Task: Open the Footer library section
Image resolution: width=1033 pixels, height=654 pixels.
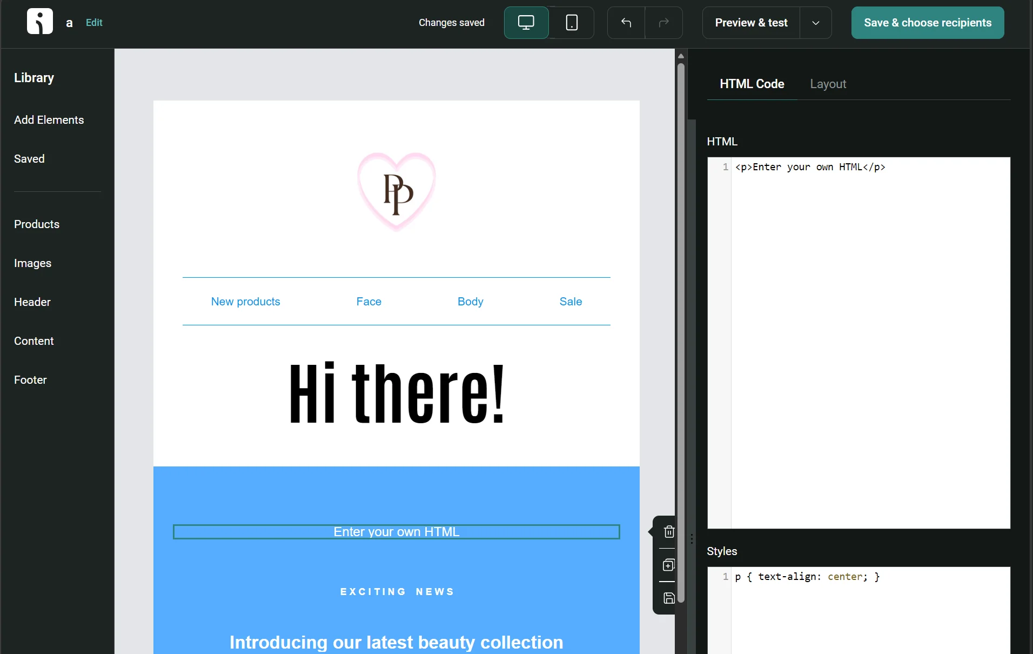Action: (x=30, y=380)
